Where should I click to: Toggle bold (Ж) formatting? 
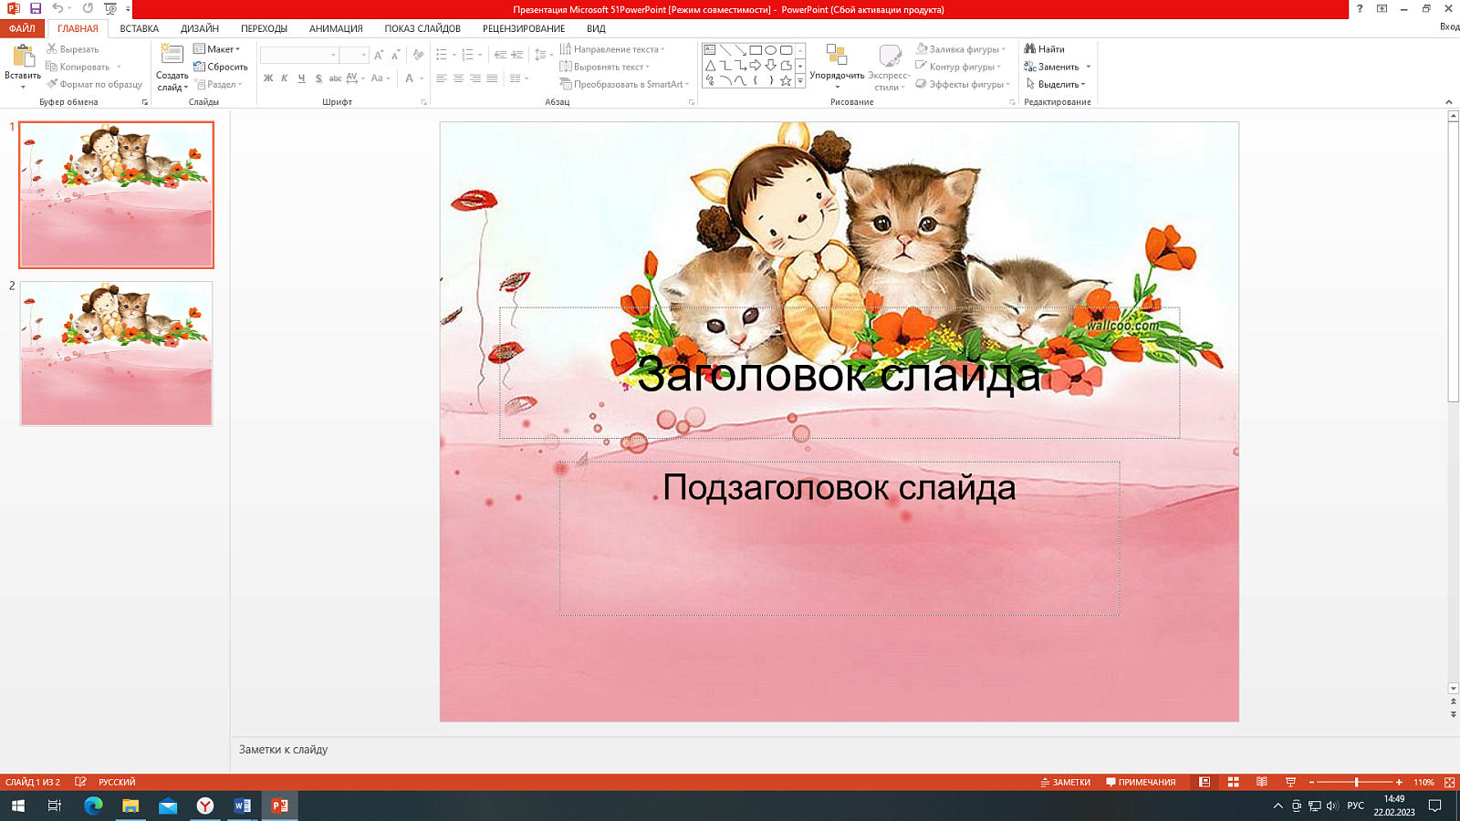tap(268, 78)
